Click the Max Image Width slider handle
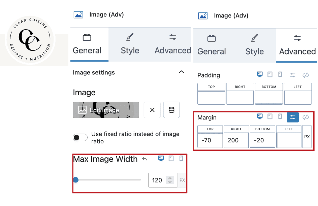This screenshot has width=318, height=206. (x=76, y=180)
